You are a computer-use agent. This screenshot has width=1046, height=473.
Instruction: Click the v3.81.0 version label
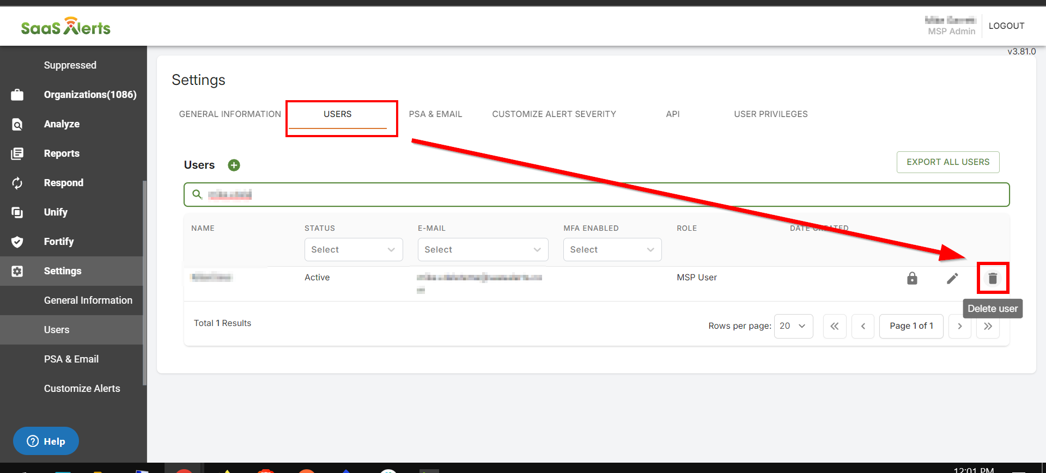1021,52
